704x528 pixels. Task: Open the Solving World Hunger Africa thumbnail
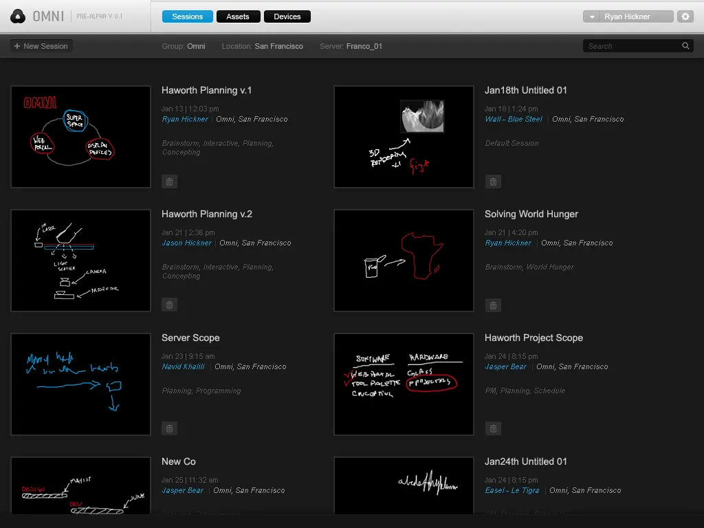404,261
